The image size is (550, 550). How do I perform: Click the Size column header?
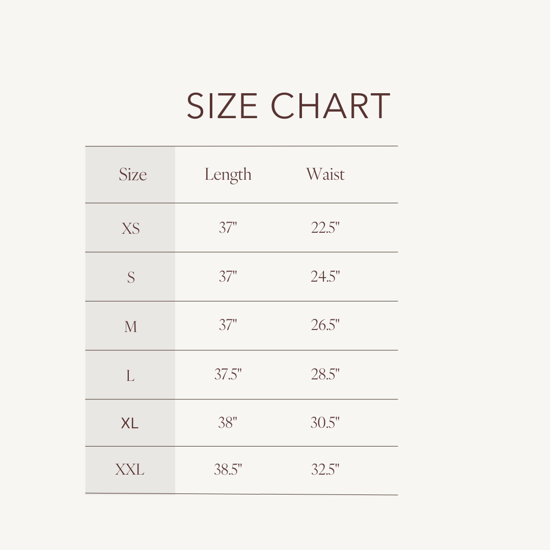click(x=132, y=175)
